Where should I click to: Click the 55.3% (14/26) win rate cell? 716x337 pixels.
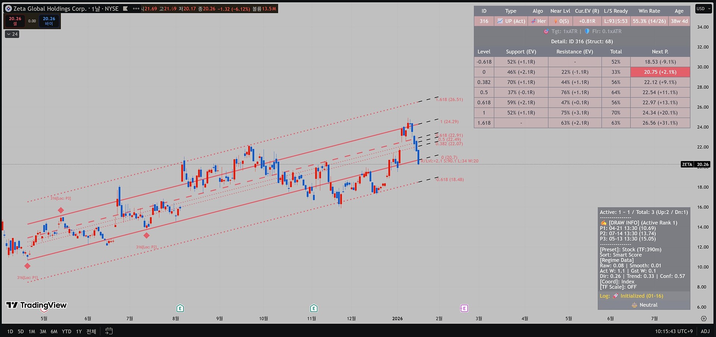tap(649, 21)
